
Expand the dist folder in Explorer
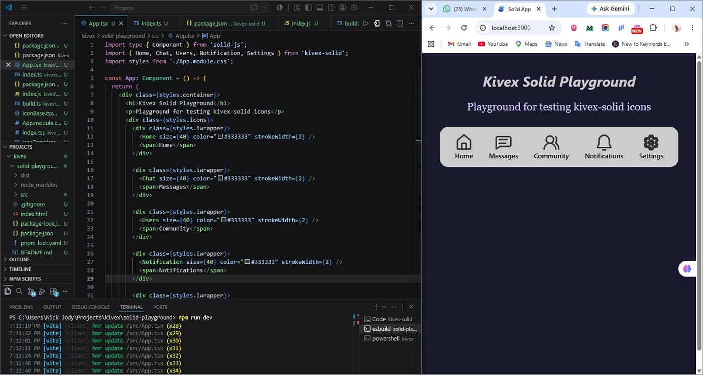37,175
